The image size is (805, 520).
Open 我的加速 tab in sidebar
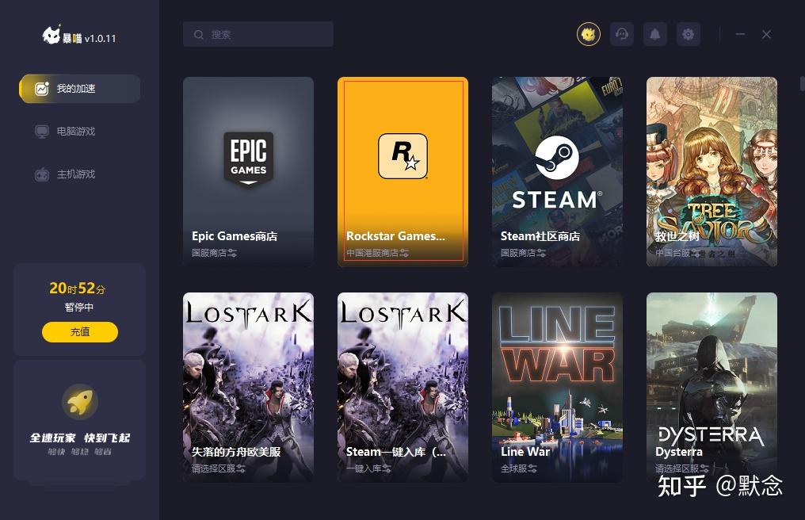point(79,88)
